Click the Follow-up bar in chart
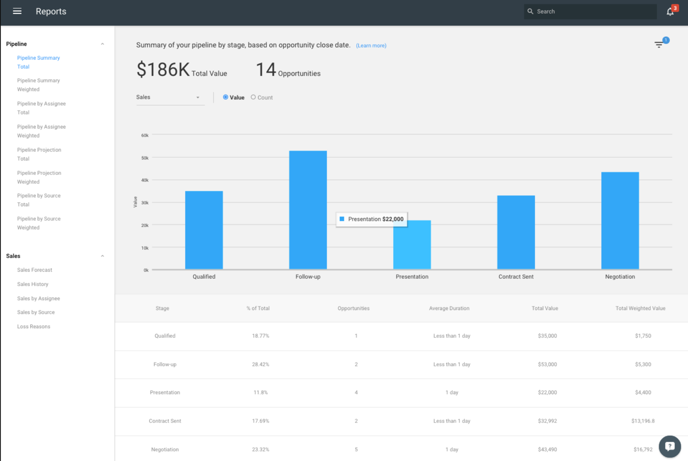 pyautogui.click(x=308, y=210)
